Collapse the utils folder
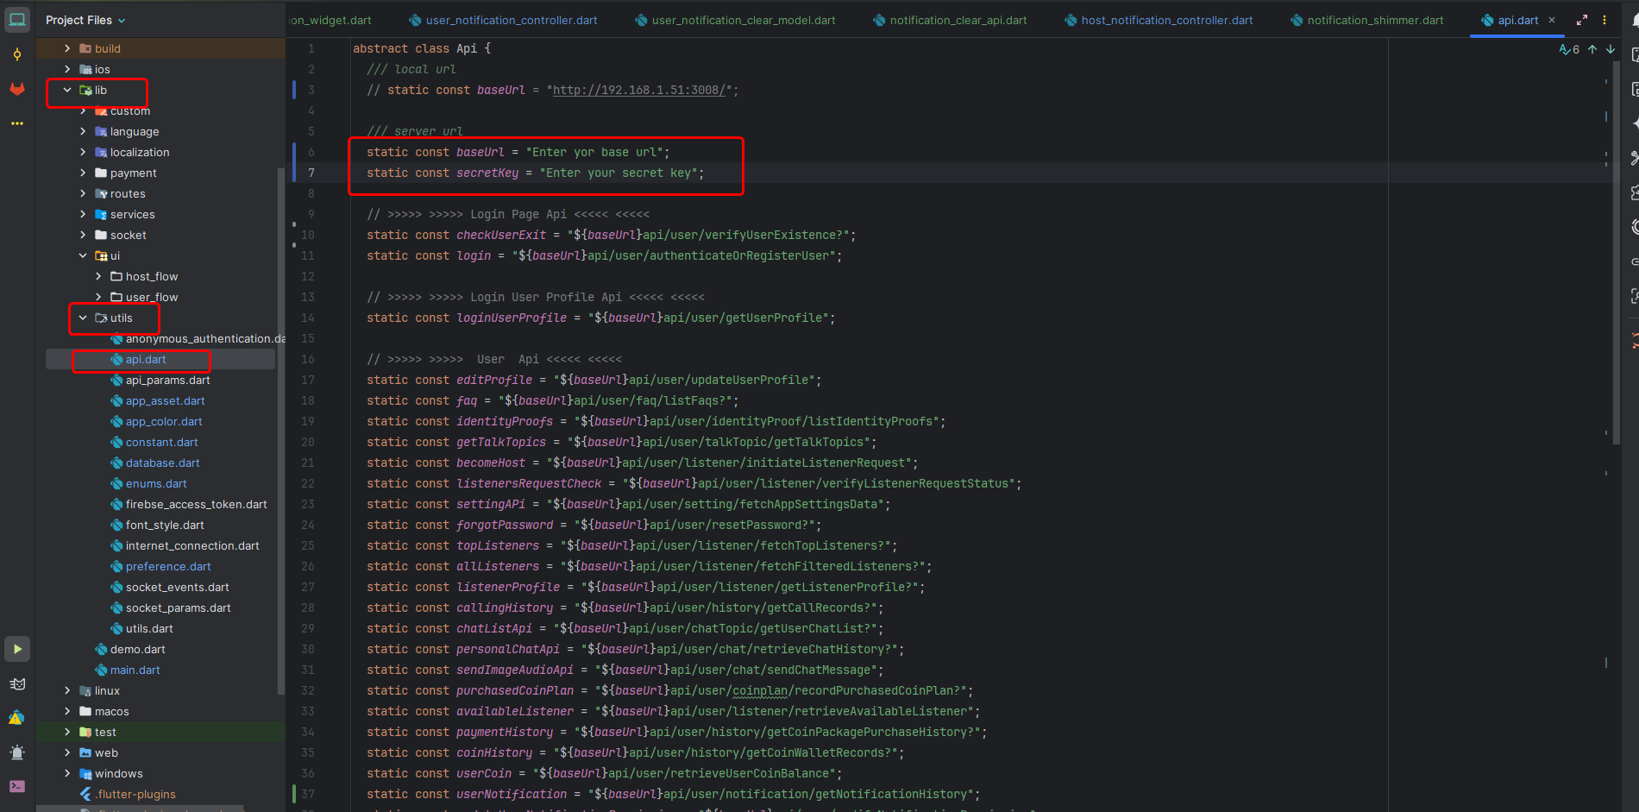Image resolution: width=1639 pixels, height=812 pixels. (83, 318)
